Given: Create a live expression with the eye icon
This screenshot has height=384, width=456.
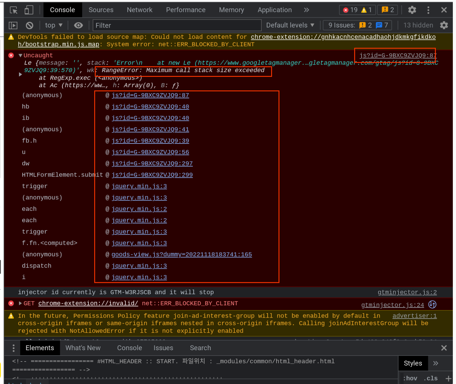Looking at the screenshot, I should 78,25.
